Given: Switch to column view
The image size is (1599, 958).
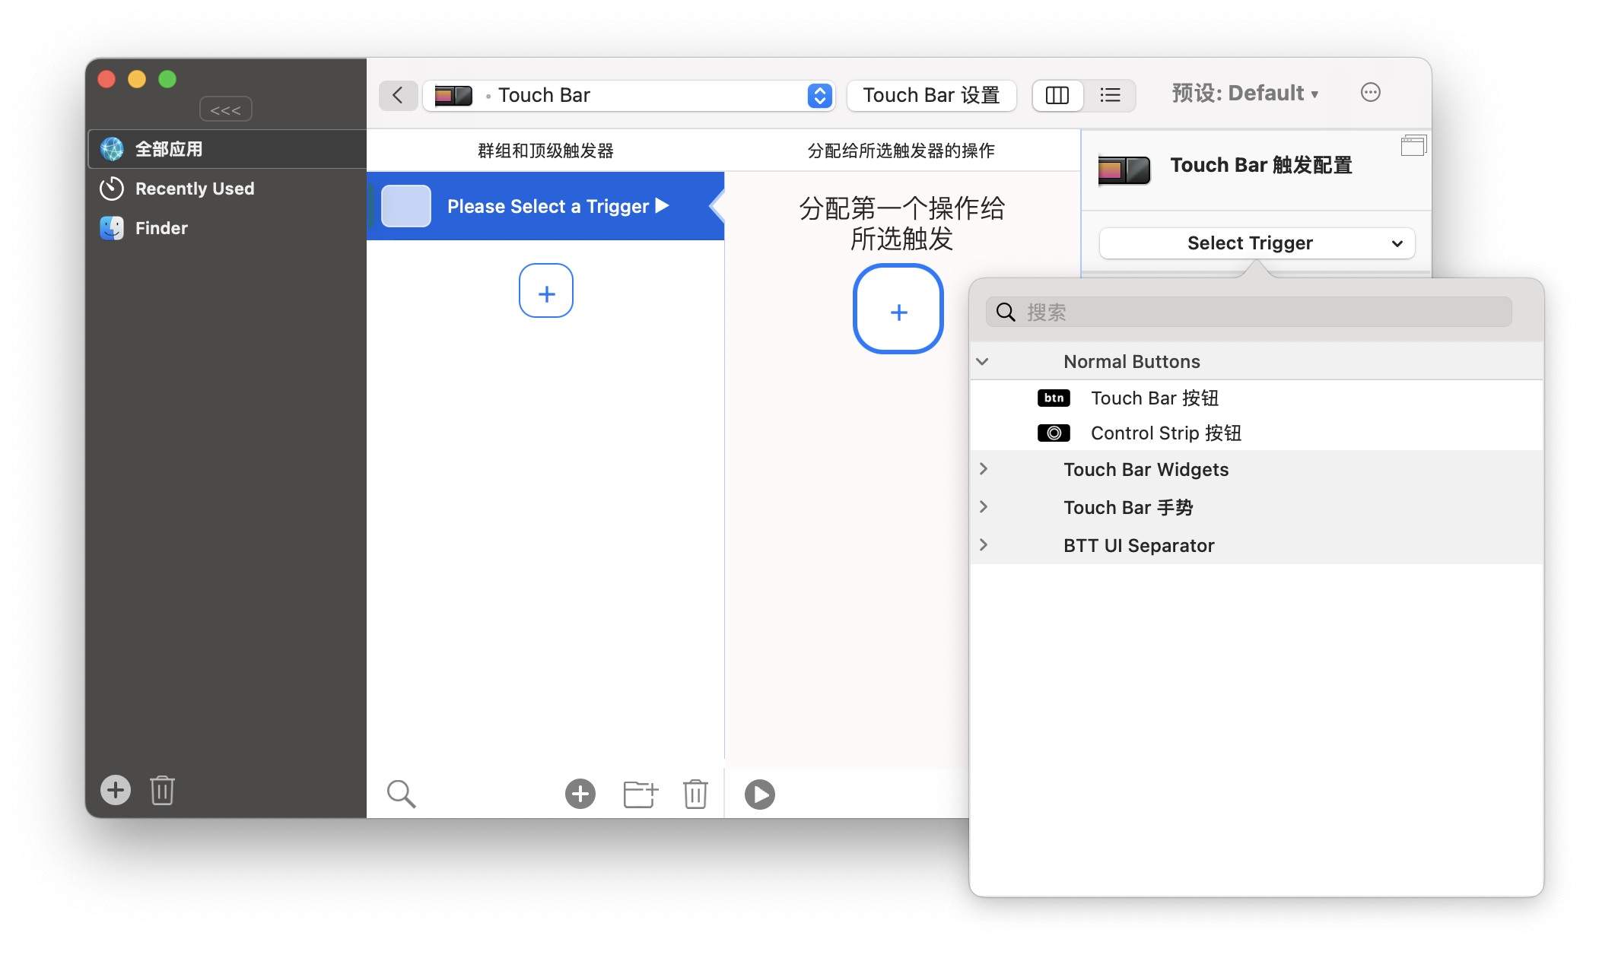Looking at the screenshot, I should [1057, 95].
